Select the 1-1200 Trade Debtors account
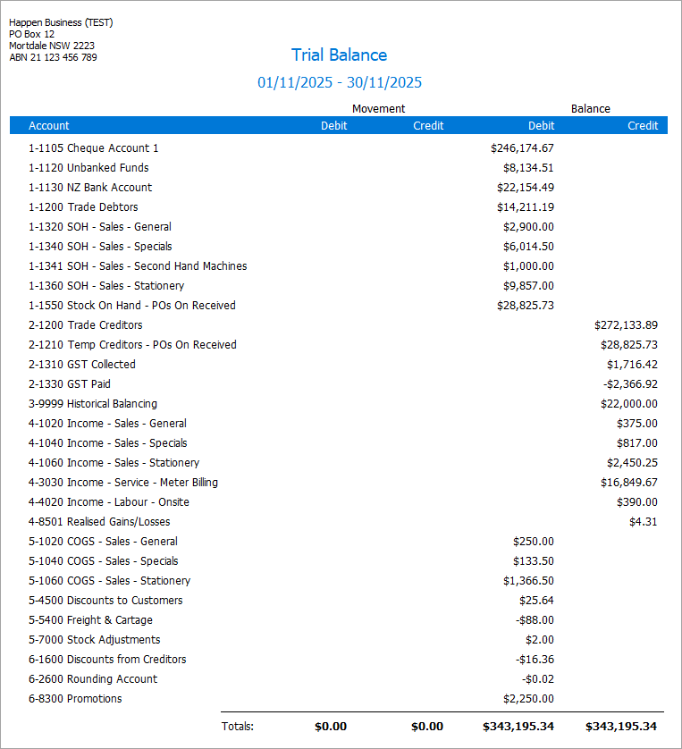Screen dimensions: 682x749 coord(83,206)
